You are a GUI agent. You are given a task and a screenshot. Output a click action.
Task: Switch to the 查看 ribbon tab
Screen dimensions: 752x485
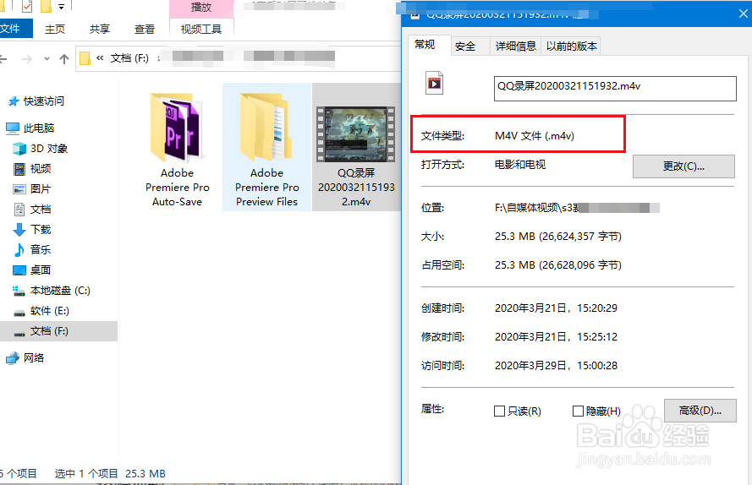coord(145,30)
